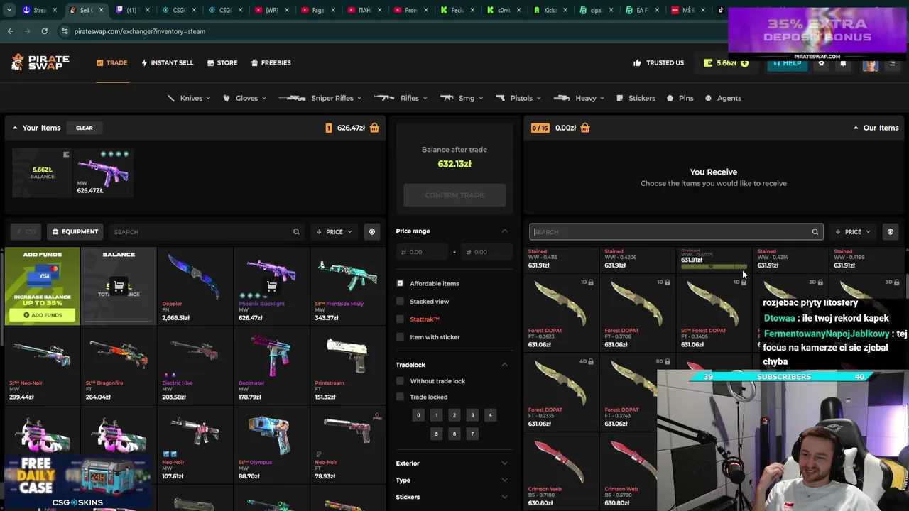Viewport: 909px width, 511px height.
Task: Select the Stickers category
Action: click(636, 98)
